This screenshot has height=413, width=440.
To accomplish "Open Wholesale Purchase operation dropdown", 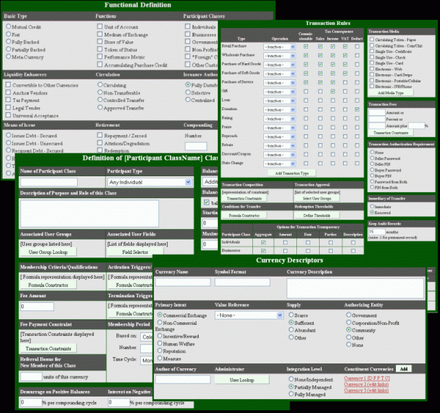I will [279, 56].
